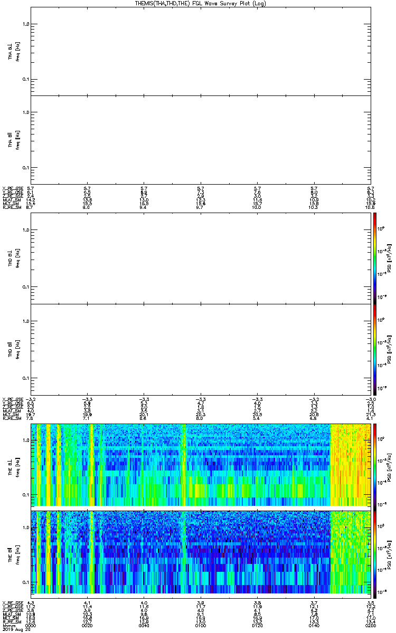The image size is (396, 633).
Task: Click the THA BL freq [Hz] axis label
Action: [18, 52]
